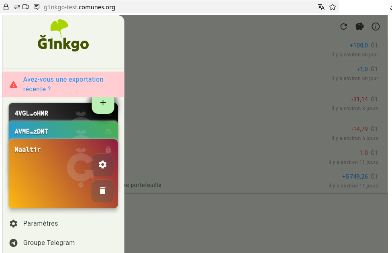The image size is (392, 253).
Task: Open Groupe Telegram menu entry
Action: (49, 243)
